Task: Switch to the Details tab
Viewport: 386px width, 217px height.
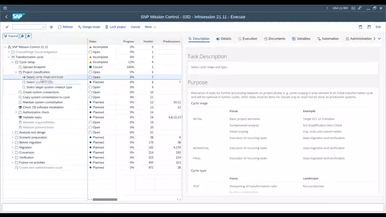Action: [224, 39]
